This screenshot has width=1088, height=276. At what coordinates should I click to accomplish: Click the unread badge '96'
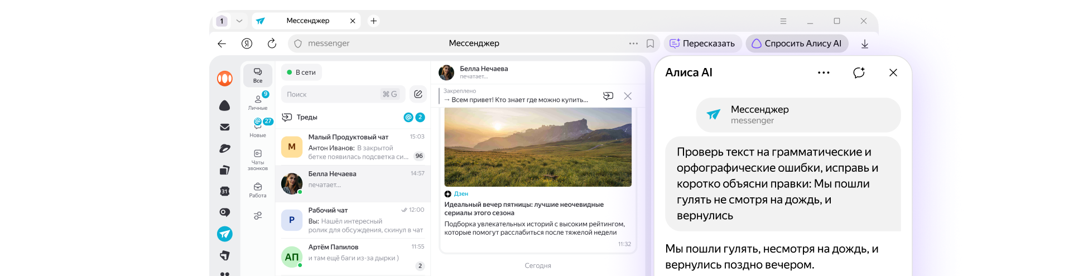click(x=419, y=156)
